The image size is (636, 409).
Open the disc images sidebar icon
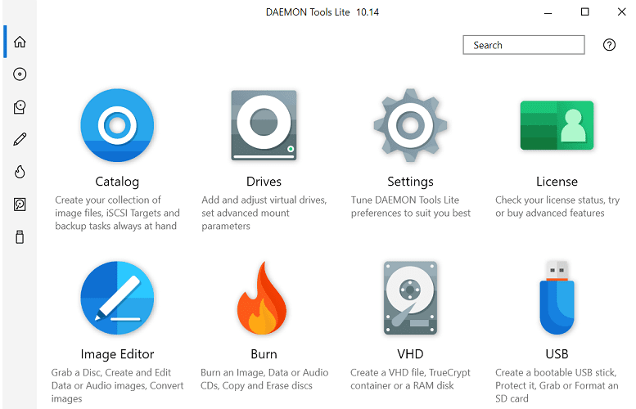click(20, 74)
